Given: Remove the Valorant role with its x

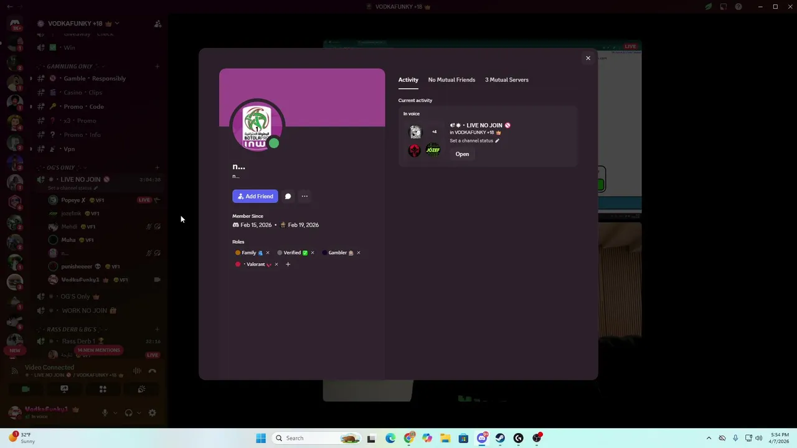Looking at the screenshot, I should [x=276, y=264].
